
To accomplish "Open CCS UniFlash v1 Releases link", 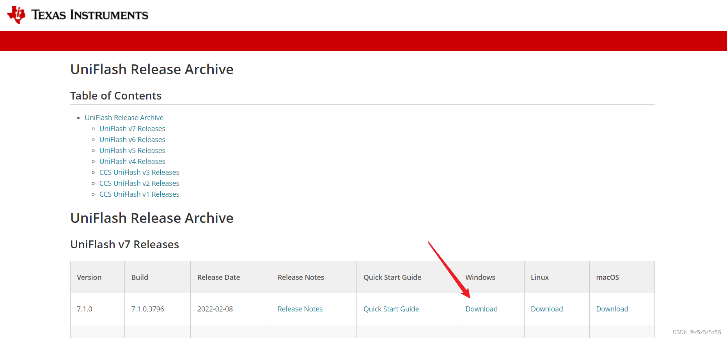I will pyautogui.click(x=139, y=194).
